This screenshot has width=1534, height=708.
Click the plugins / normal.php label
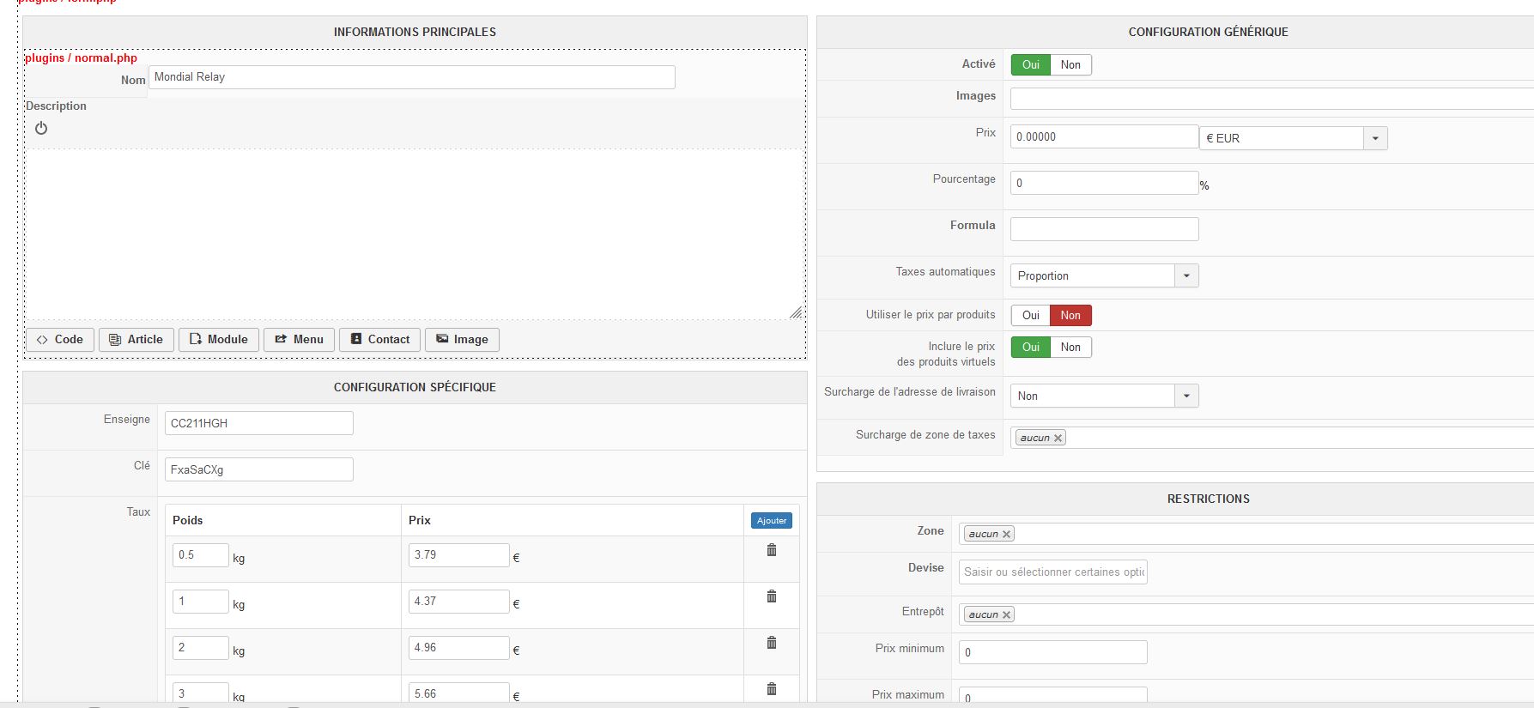[81, 57]
